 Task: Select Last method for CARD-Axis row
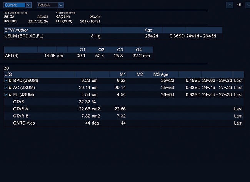(238, 123)
